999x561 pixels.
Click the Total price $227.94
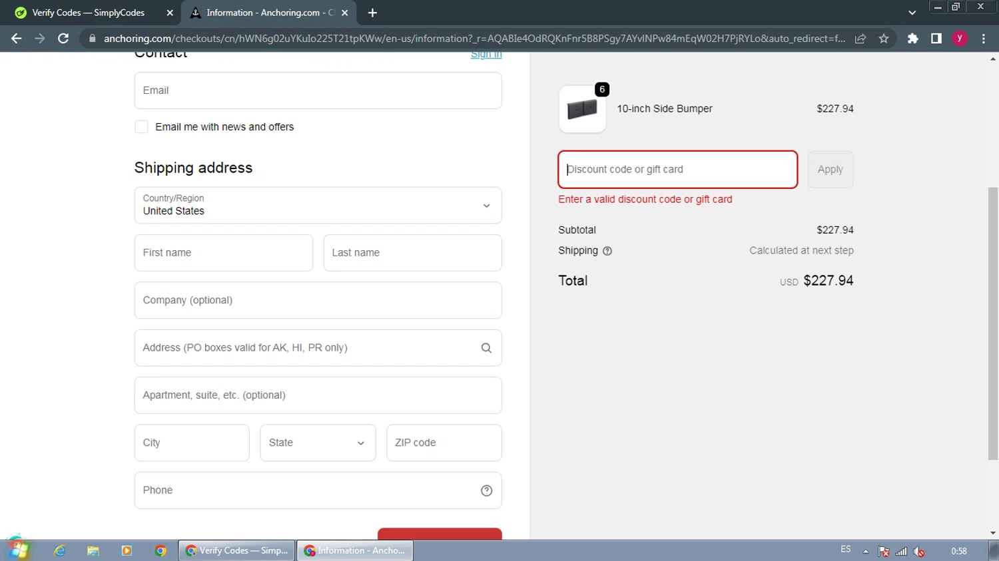tap(829, 281)
